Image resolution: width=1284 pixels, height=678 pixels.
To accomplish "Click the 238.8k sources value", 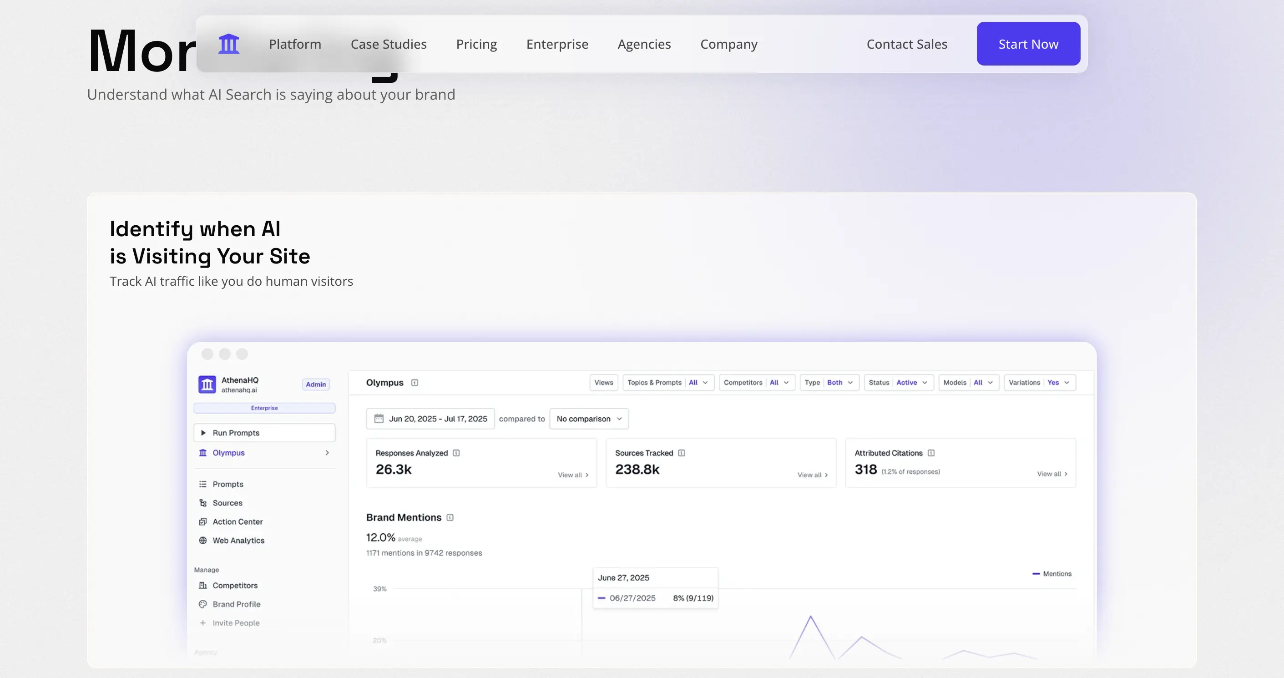I will click(637, 469).
